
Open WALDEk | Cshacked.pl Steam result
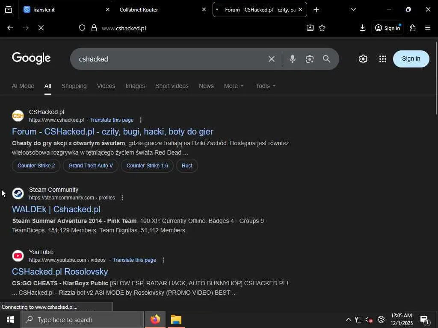[x=56, y=209]
